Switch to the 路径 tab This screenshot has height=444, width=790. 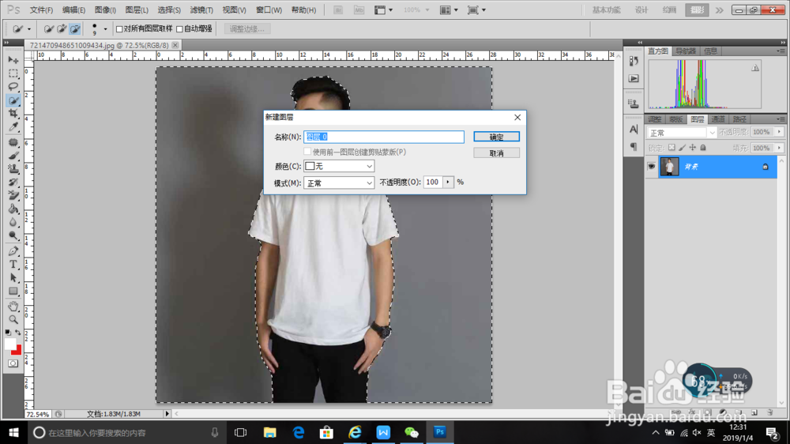[x=739, y=119]
